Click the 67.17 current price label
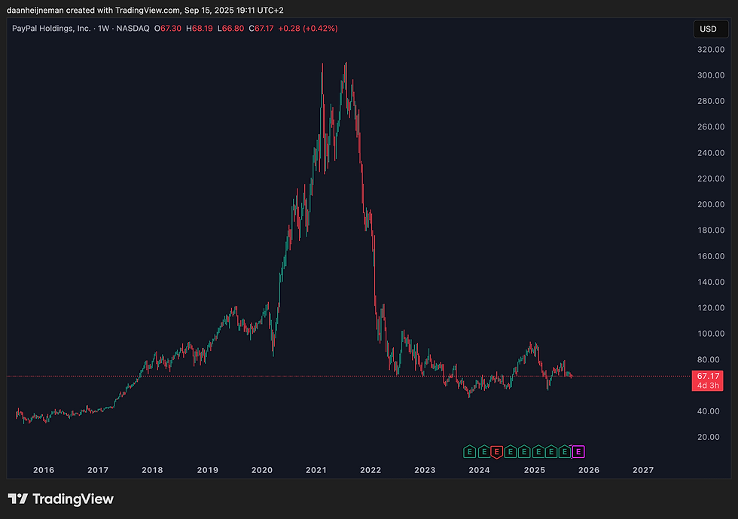Viewport: 738px width, 519px height. click(x=707, y=376)
